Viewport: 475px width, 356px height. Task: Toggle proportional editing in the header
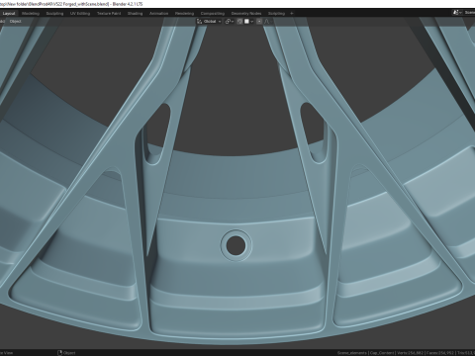coord(259,22)
